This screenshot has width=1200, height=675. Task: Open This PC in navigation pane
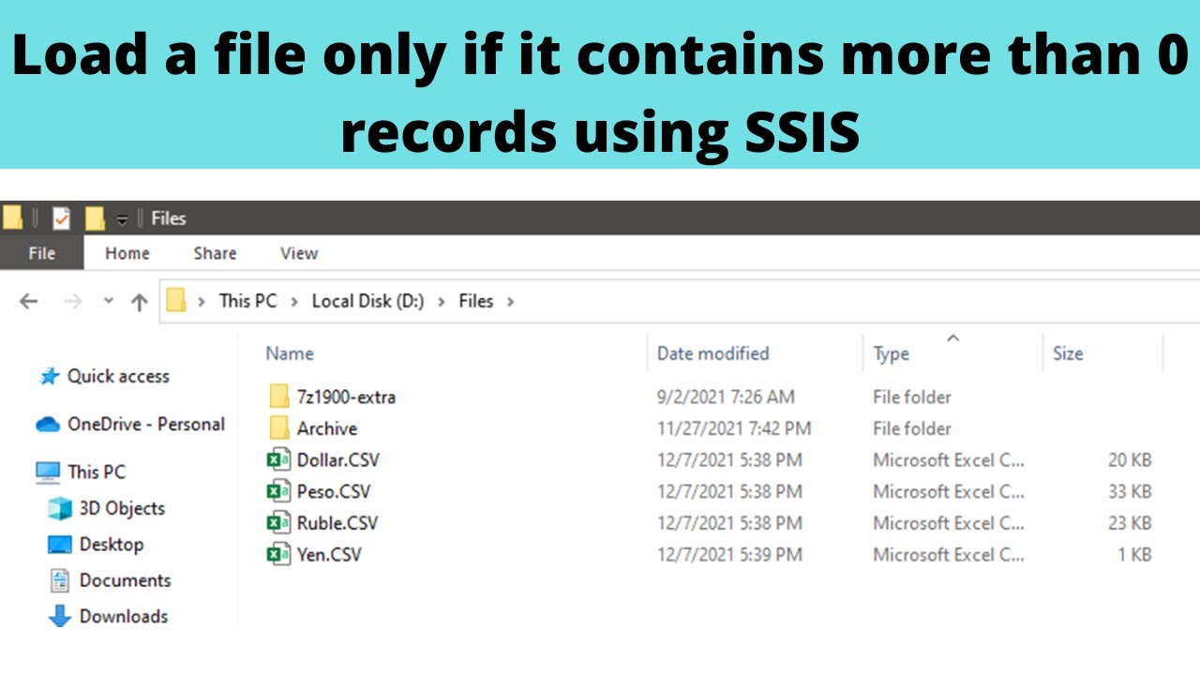tap(96, 472)
